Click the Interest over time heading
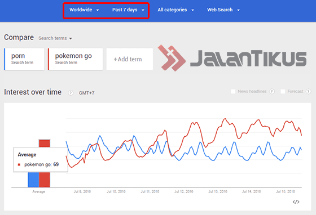This screenshot has height=215, width=316. tap(33, 92)
